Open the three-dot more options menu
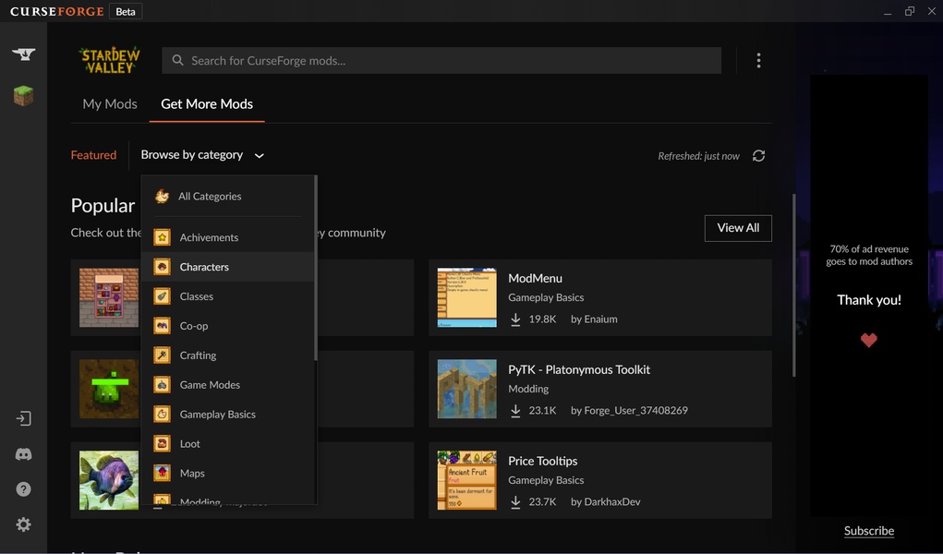This screenshot has width=943, height=554. pyautogui.click(x=758, y=61)
